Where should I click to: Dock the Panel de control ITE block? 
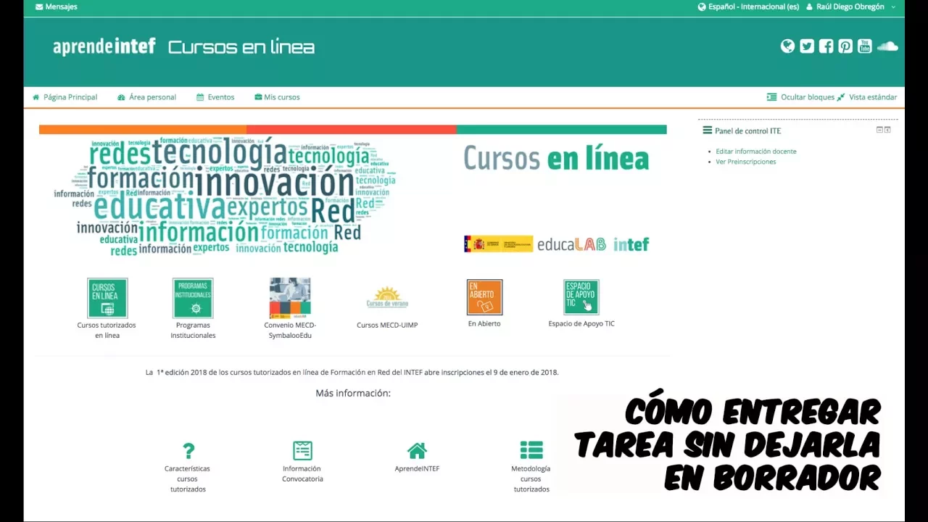pos(887,130)
